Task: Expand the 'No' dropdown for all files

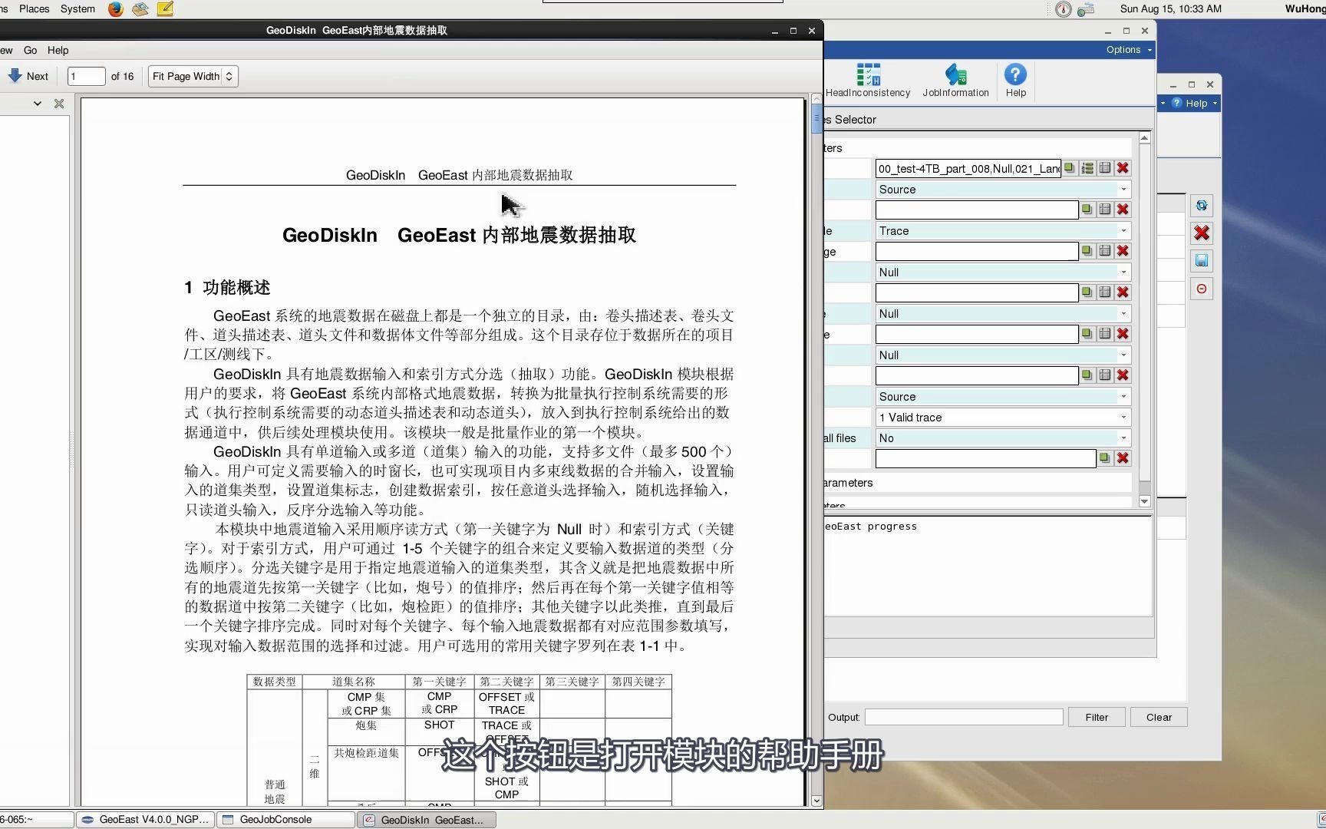Action: [x=1002, y=438]
